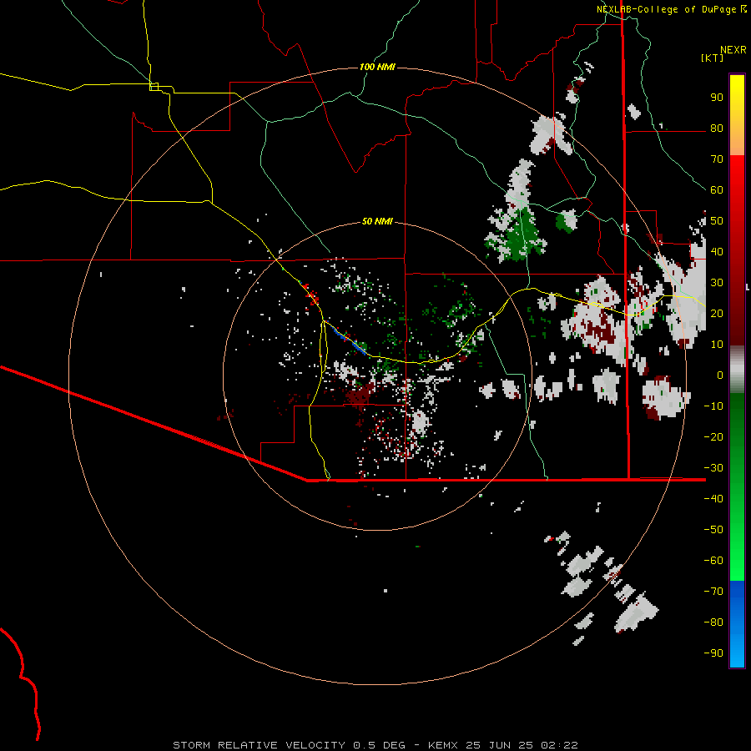The image size is (751, 751).
Task: Click the dark red outbound patch south of center
Action: (x=360, y=394)
